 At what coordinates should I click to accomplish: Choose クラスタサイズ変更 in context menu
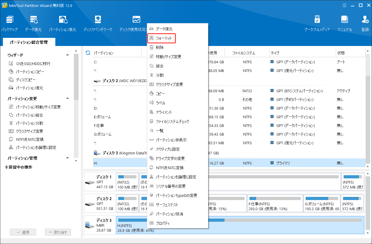pos(177,84)
